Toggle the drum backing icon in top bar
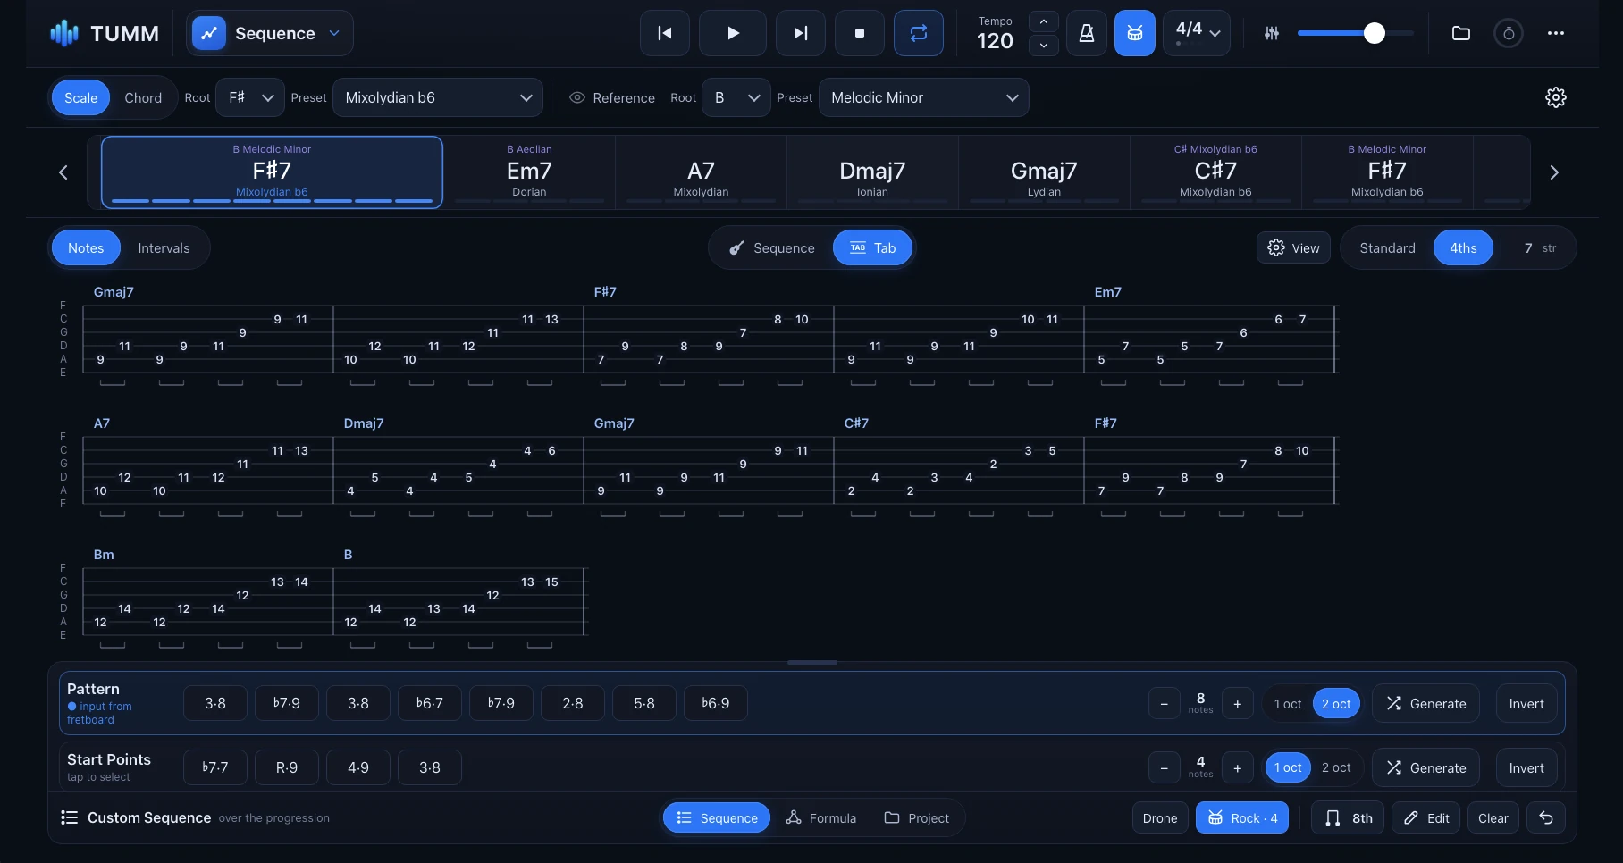The width and height of the screenshot is (1623, 863). pyautogui.click(x=1134, y=33)
